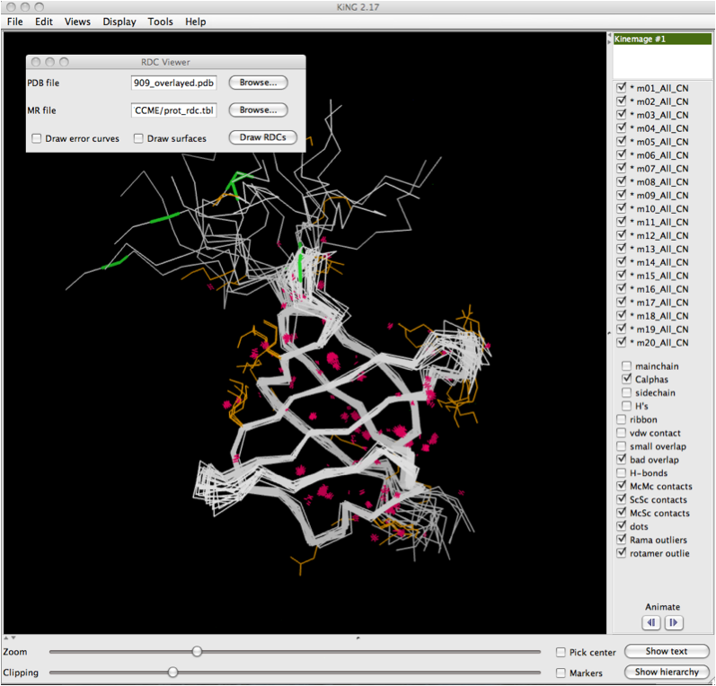Open the Views menu
This screenshot has width=716, height=686.
[x=77, y=22]
